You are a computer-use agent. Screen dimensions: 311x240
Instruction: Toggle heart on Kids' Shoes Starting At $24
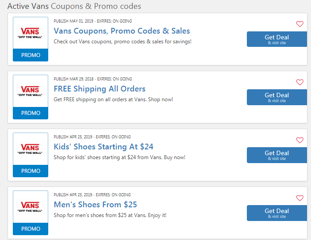(299, 140)
